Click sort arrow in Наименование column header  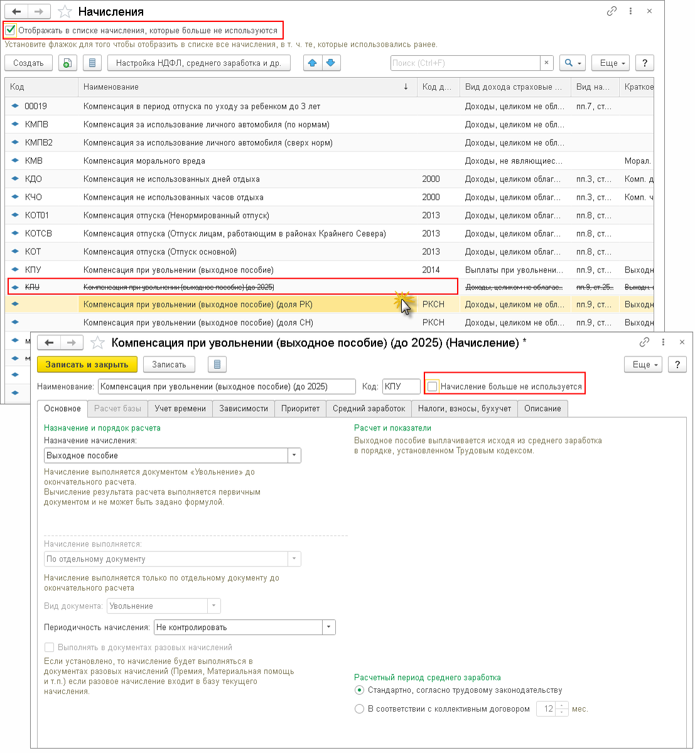(x=406, y=87)
